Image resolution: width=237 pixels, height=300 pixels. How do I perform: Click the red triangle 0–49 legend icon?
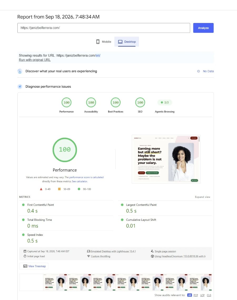[41, 189]
